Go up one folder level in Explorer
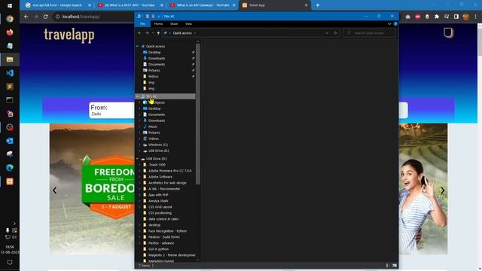The height and width of the screenshot is (271, 482). 158,33
